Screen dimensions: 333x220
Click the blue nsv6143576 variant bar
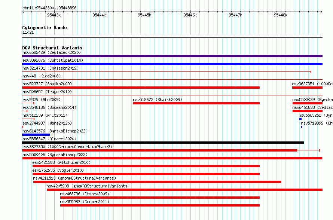pos(36,135)
